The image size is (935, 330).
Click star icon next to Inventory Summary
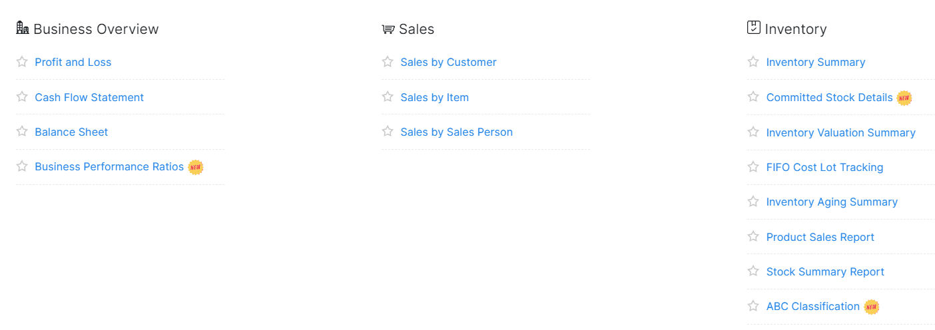753,62
